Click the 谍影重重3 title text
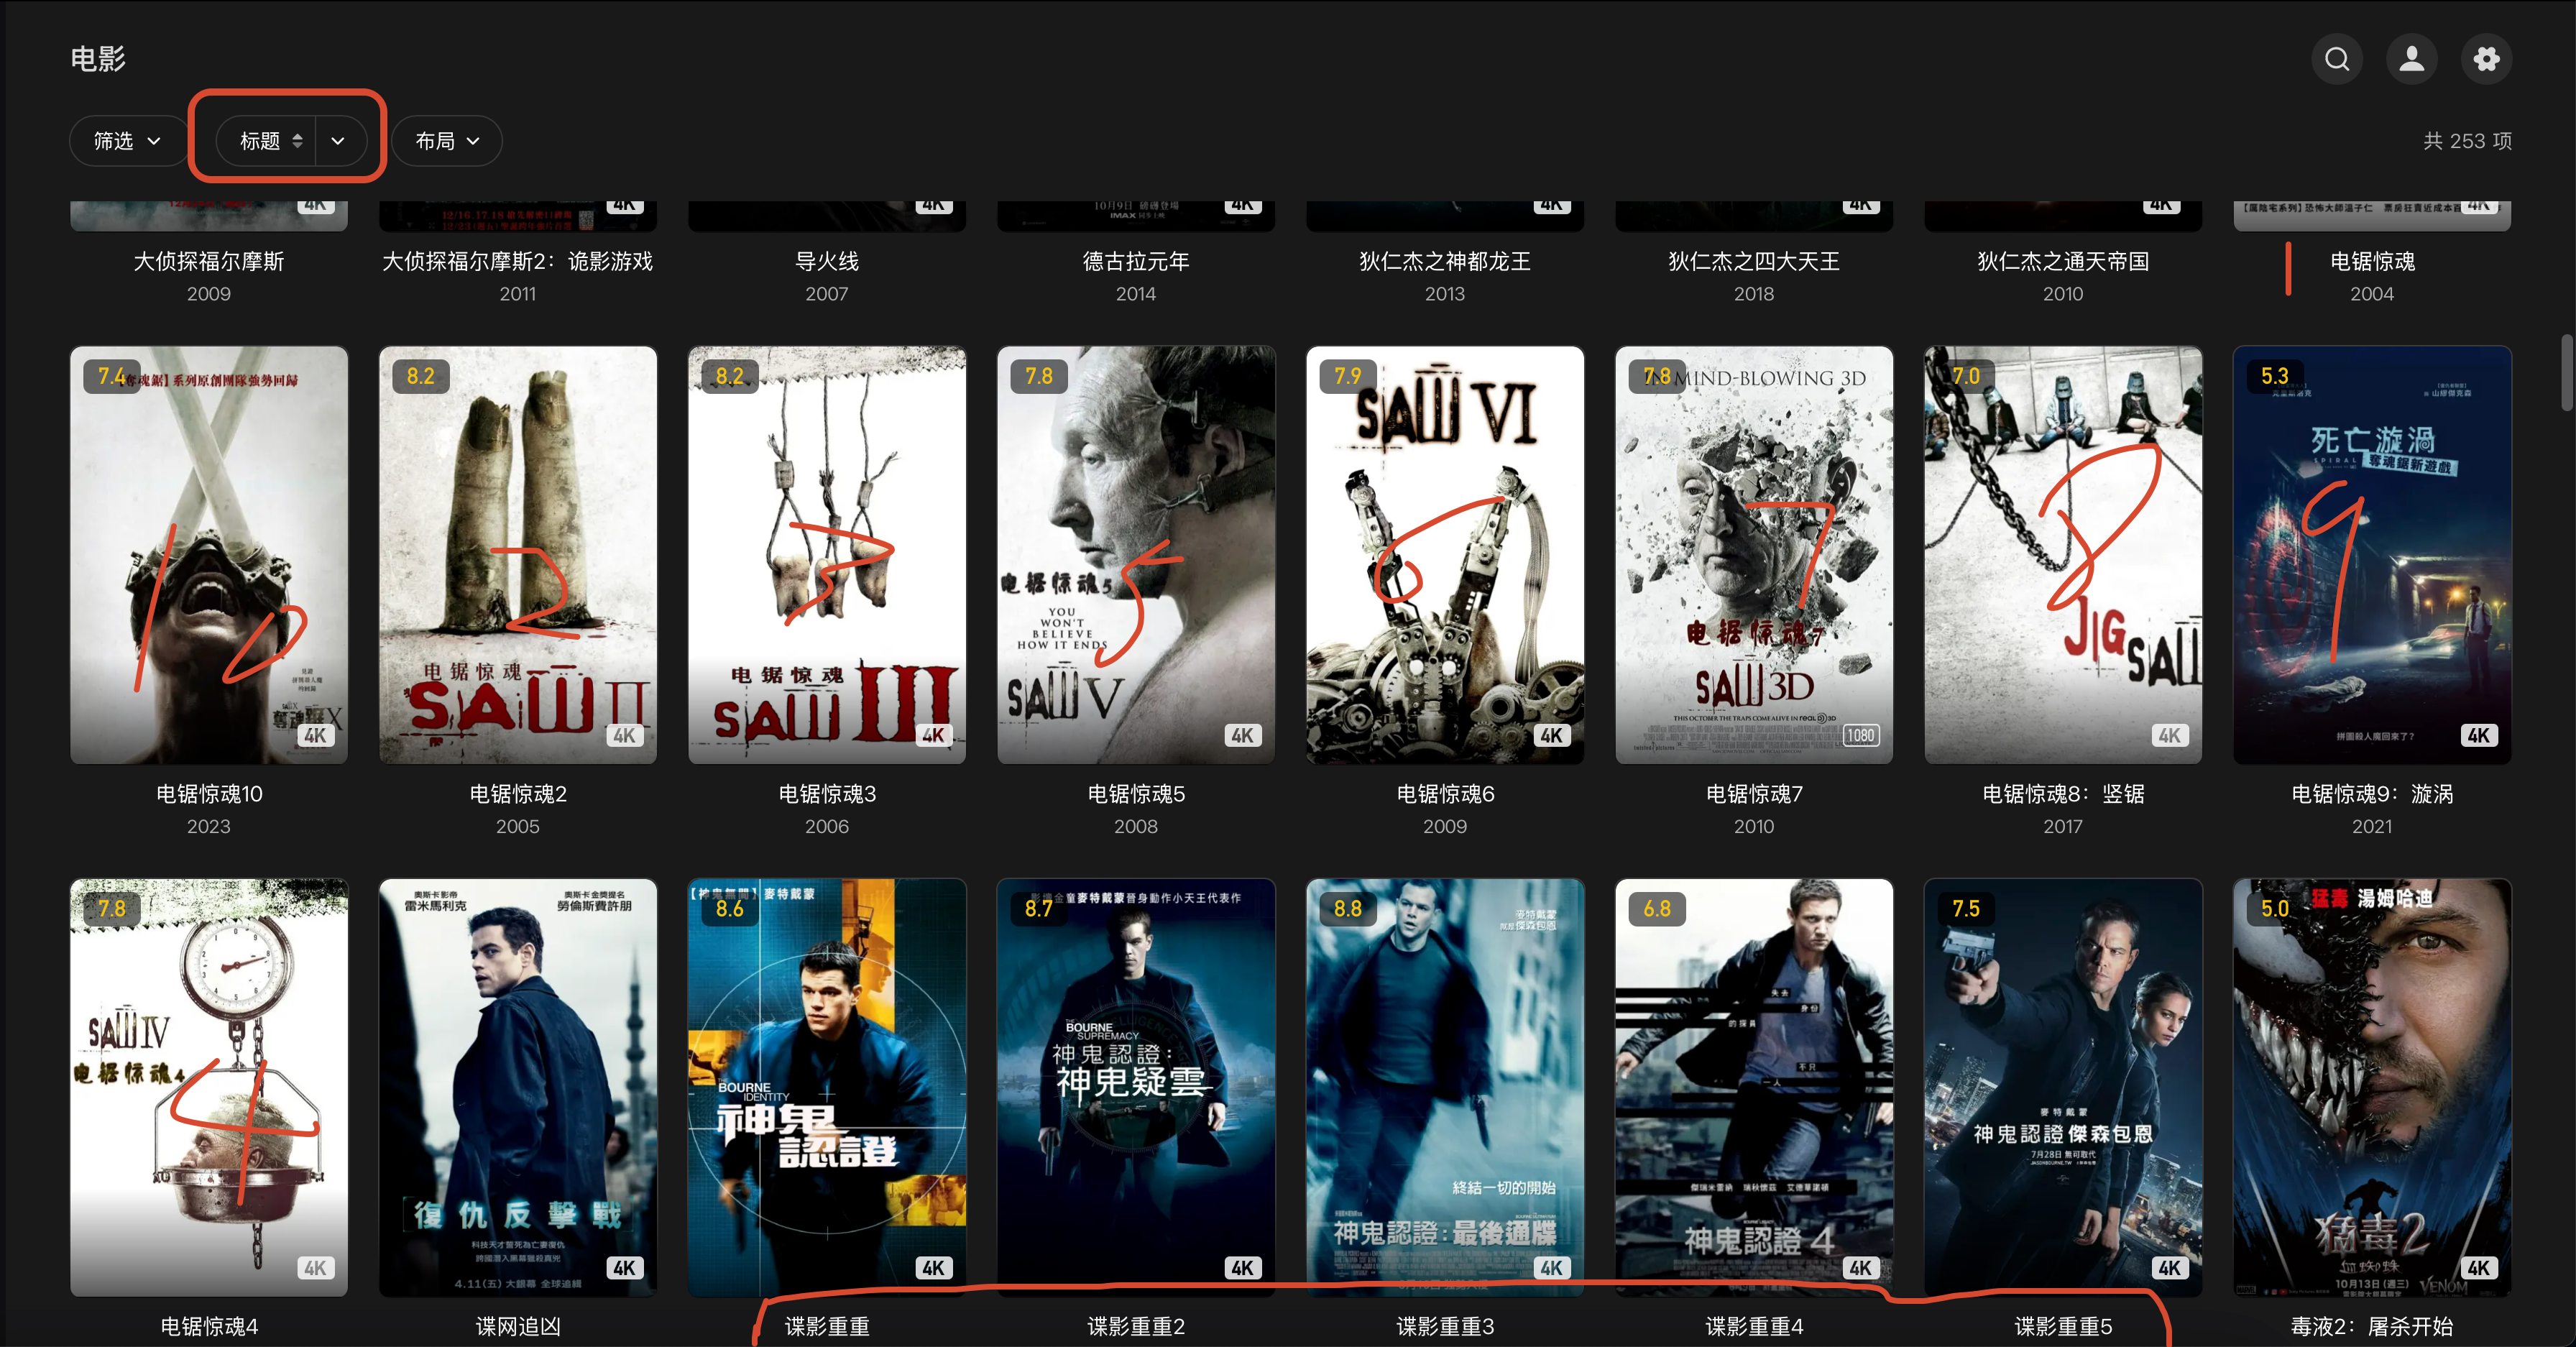 pos(1445,1327)
